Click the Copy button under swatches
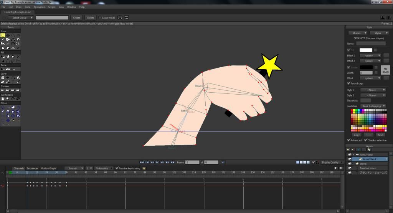The height and width of the screenshot is (213, 393). click(357, 135)
